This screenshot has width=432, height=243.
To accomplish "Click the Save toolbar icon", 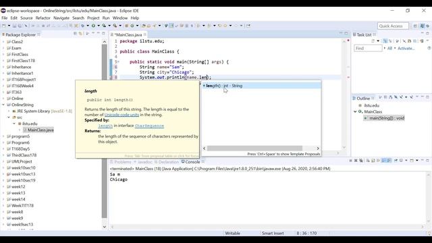I will (14, 26).
